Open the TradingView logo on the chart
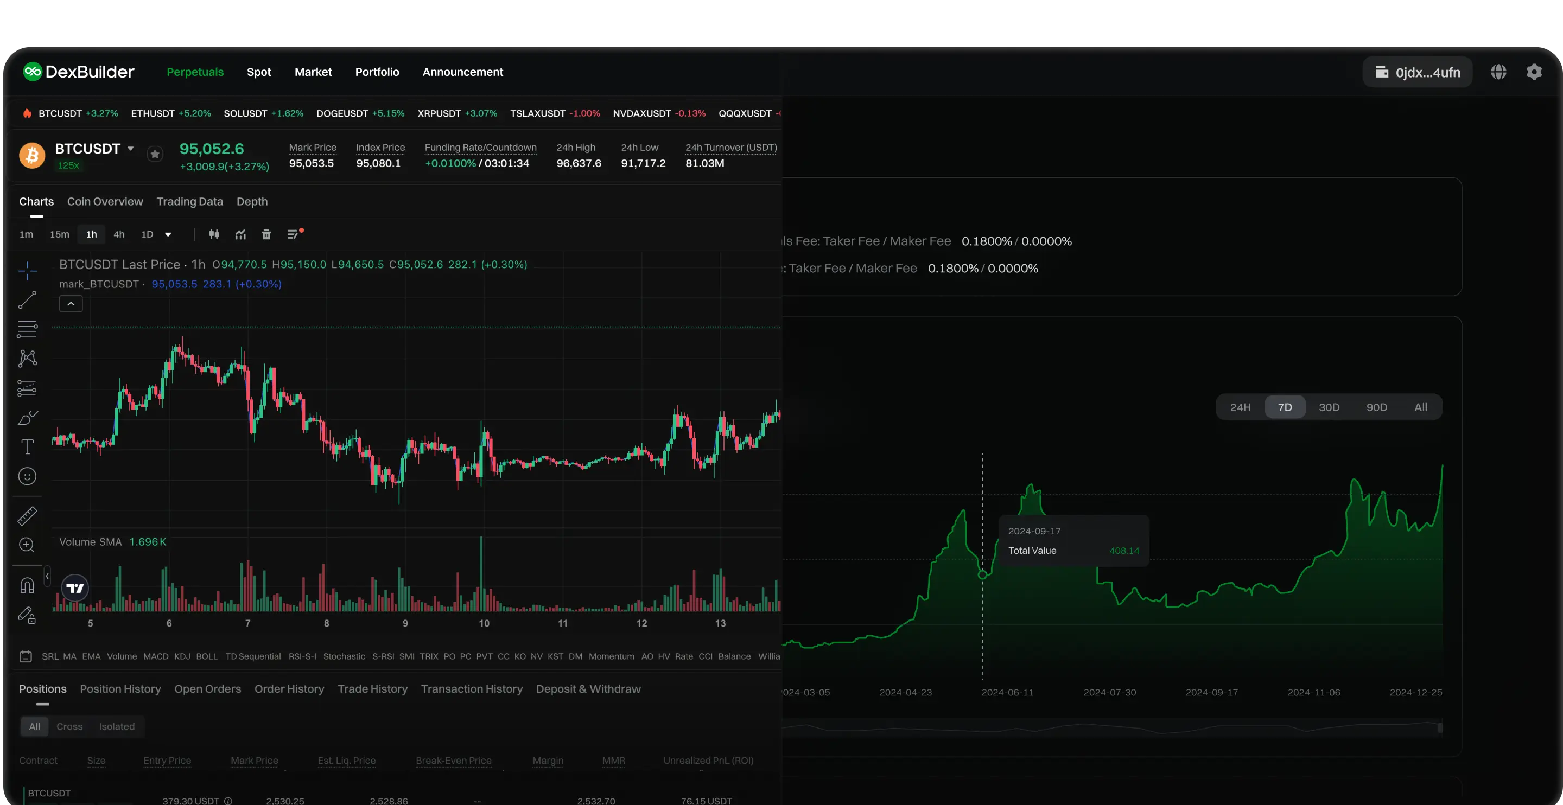The image size is (1563, 805). tap(74, 587)
